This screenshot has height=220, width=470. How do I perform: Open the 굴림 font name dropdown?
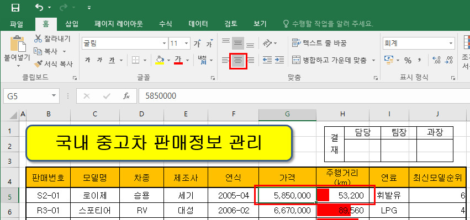pyautogui.click(x=164, y=44)
